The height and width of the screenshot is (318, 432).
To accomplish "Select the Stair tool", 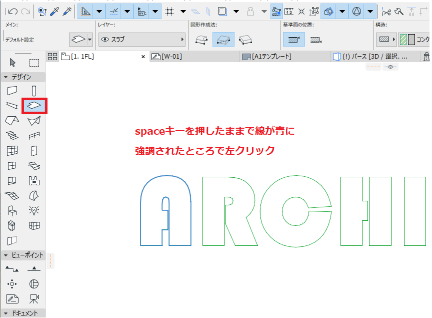I will click(x=12, y=135).
